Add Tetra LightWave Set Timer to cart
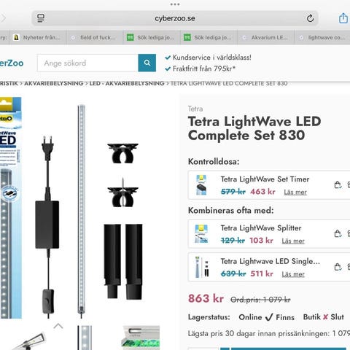350x350 pixels. [x=338, y=185]
